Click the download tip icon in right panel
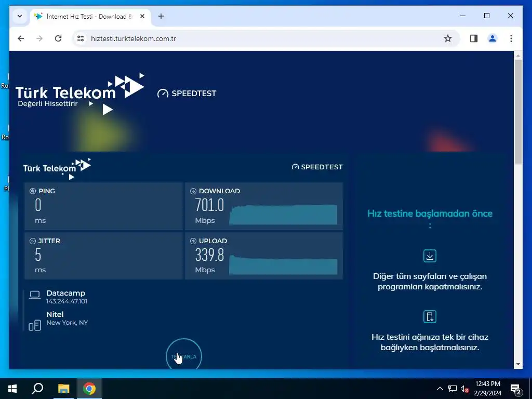Screen dimensions: 532x399 [430, 256]
